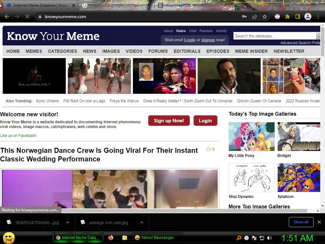The height and width of the screenshot is (244, 325).
Task: Close the downloads bar
Action: tap(319, 222)
